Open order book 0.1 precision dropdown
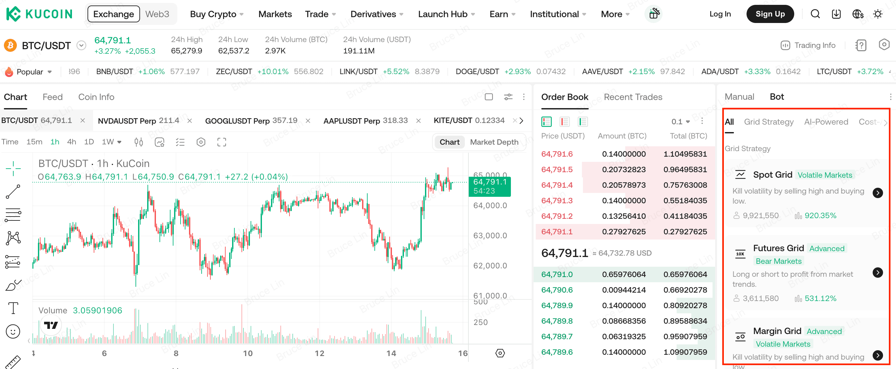This screenshot has width=896, height=369. tap(680, 122)
